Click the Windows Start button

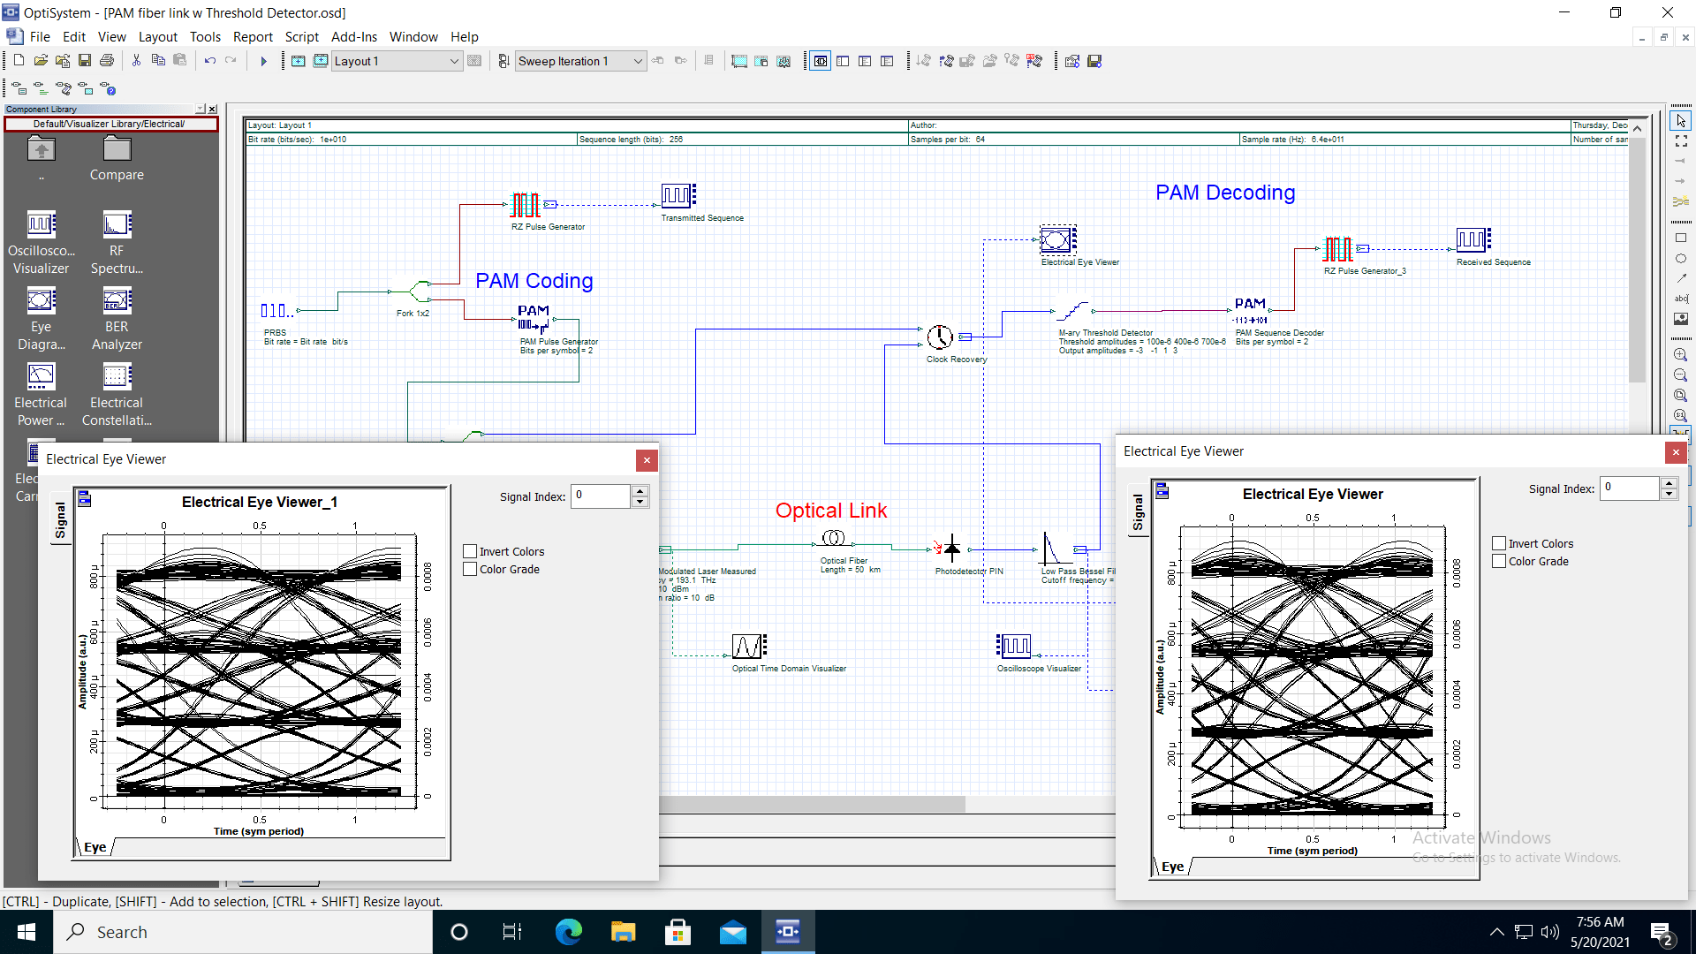[26, 931]
